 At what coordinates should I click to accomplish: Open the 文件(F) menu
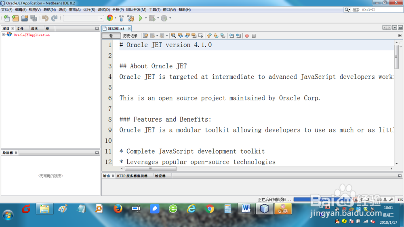coord(6,10)
